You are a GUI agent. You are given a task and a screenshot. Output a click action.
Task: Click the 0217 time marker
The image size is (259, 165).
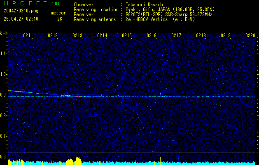point(176,35)
